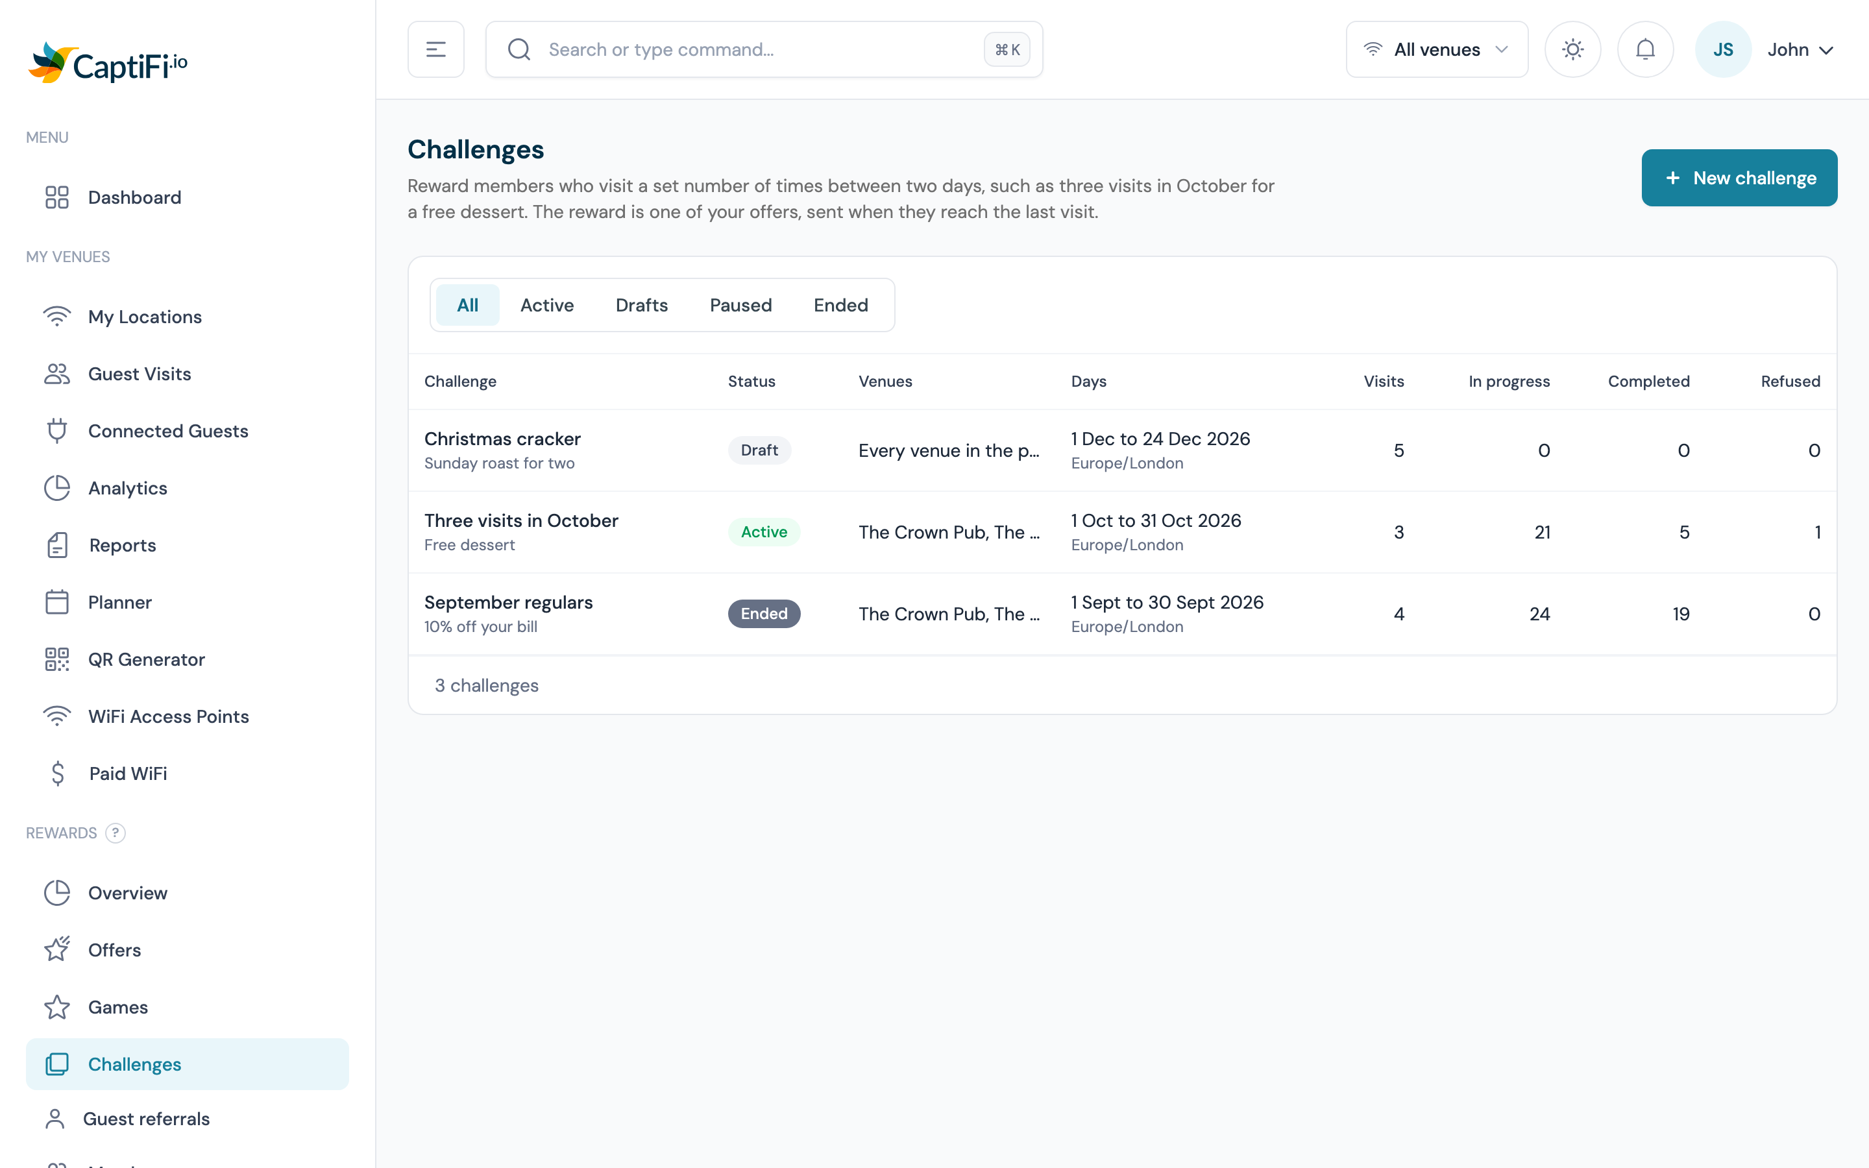Switch to the Active filter tab
Image resolution: width=1869 pixels, height=1168 pixels.
[x=547, y=305]
